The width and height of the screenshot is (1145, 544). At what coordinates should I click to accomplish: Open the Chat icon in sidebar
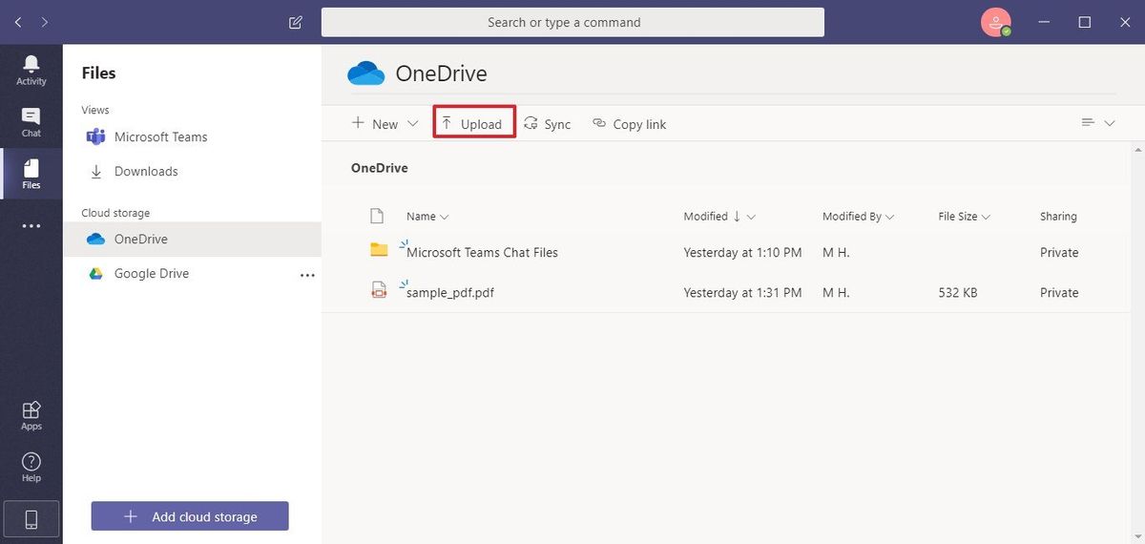tap(31, 121)
